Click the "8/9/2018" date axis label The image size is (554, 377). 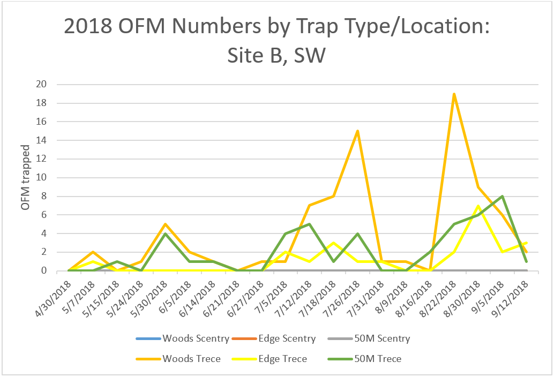tap(393, 296)
